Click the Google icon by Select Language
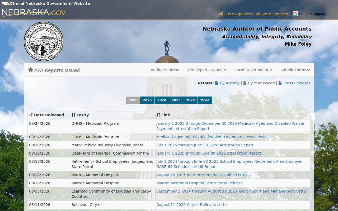This screenshot has width=338, height=211. (295, 14)
